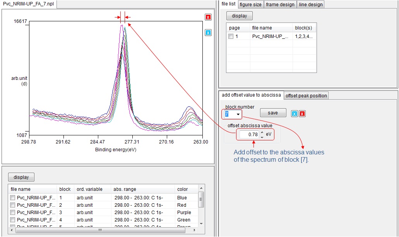Click left arrow of horizontal scrollbar
This screenshot has width=399, height=237.
pyautogui.click(x=11, y=230)
